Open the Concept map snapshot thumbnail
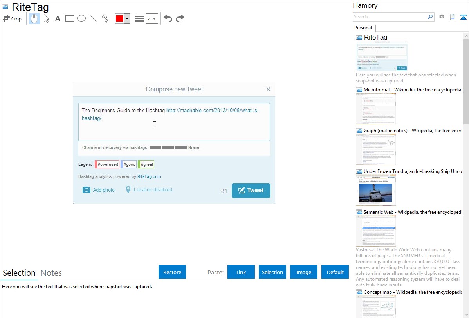 376,307
